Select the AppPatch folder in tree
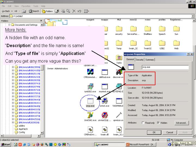This screenshot has height=147, width=196. point(23,129)
